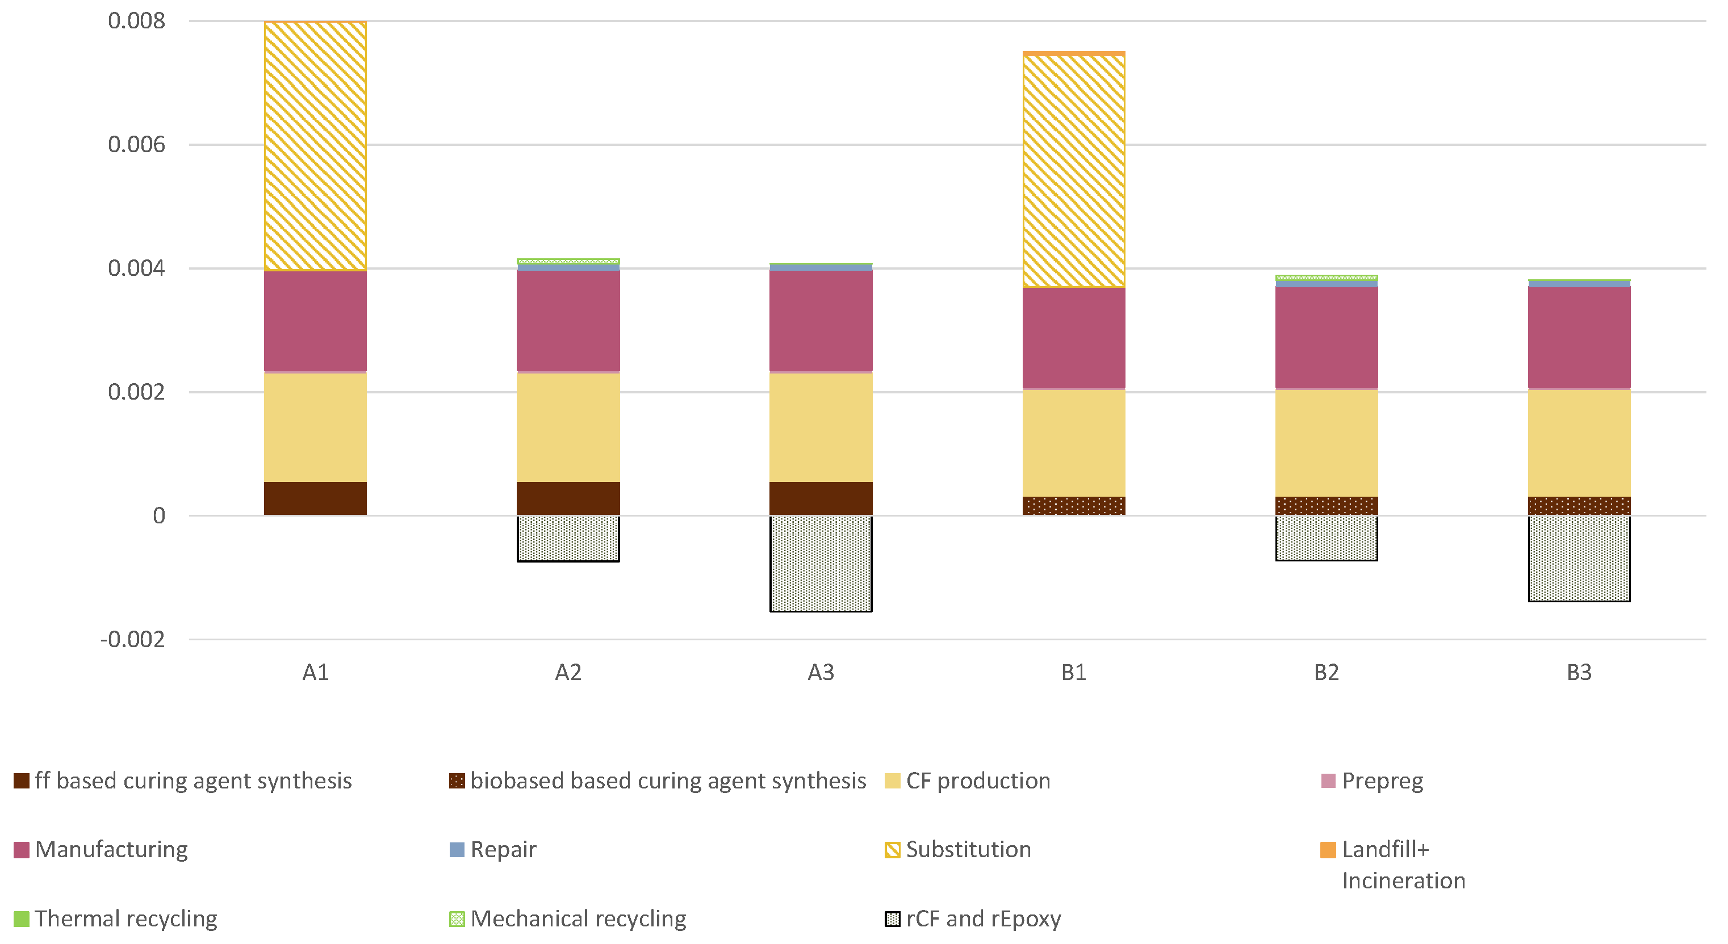Click the negative rCF segment of bar B3
The image size is (1728, 944).
coord(1579,558)
